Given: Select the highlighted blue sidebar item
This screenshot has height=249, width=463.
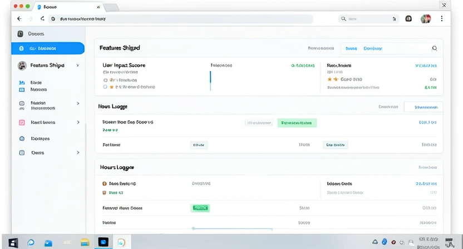Looking at the screenshot, I should coord(48,48).
